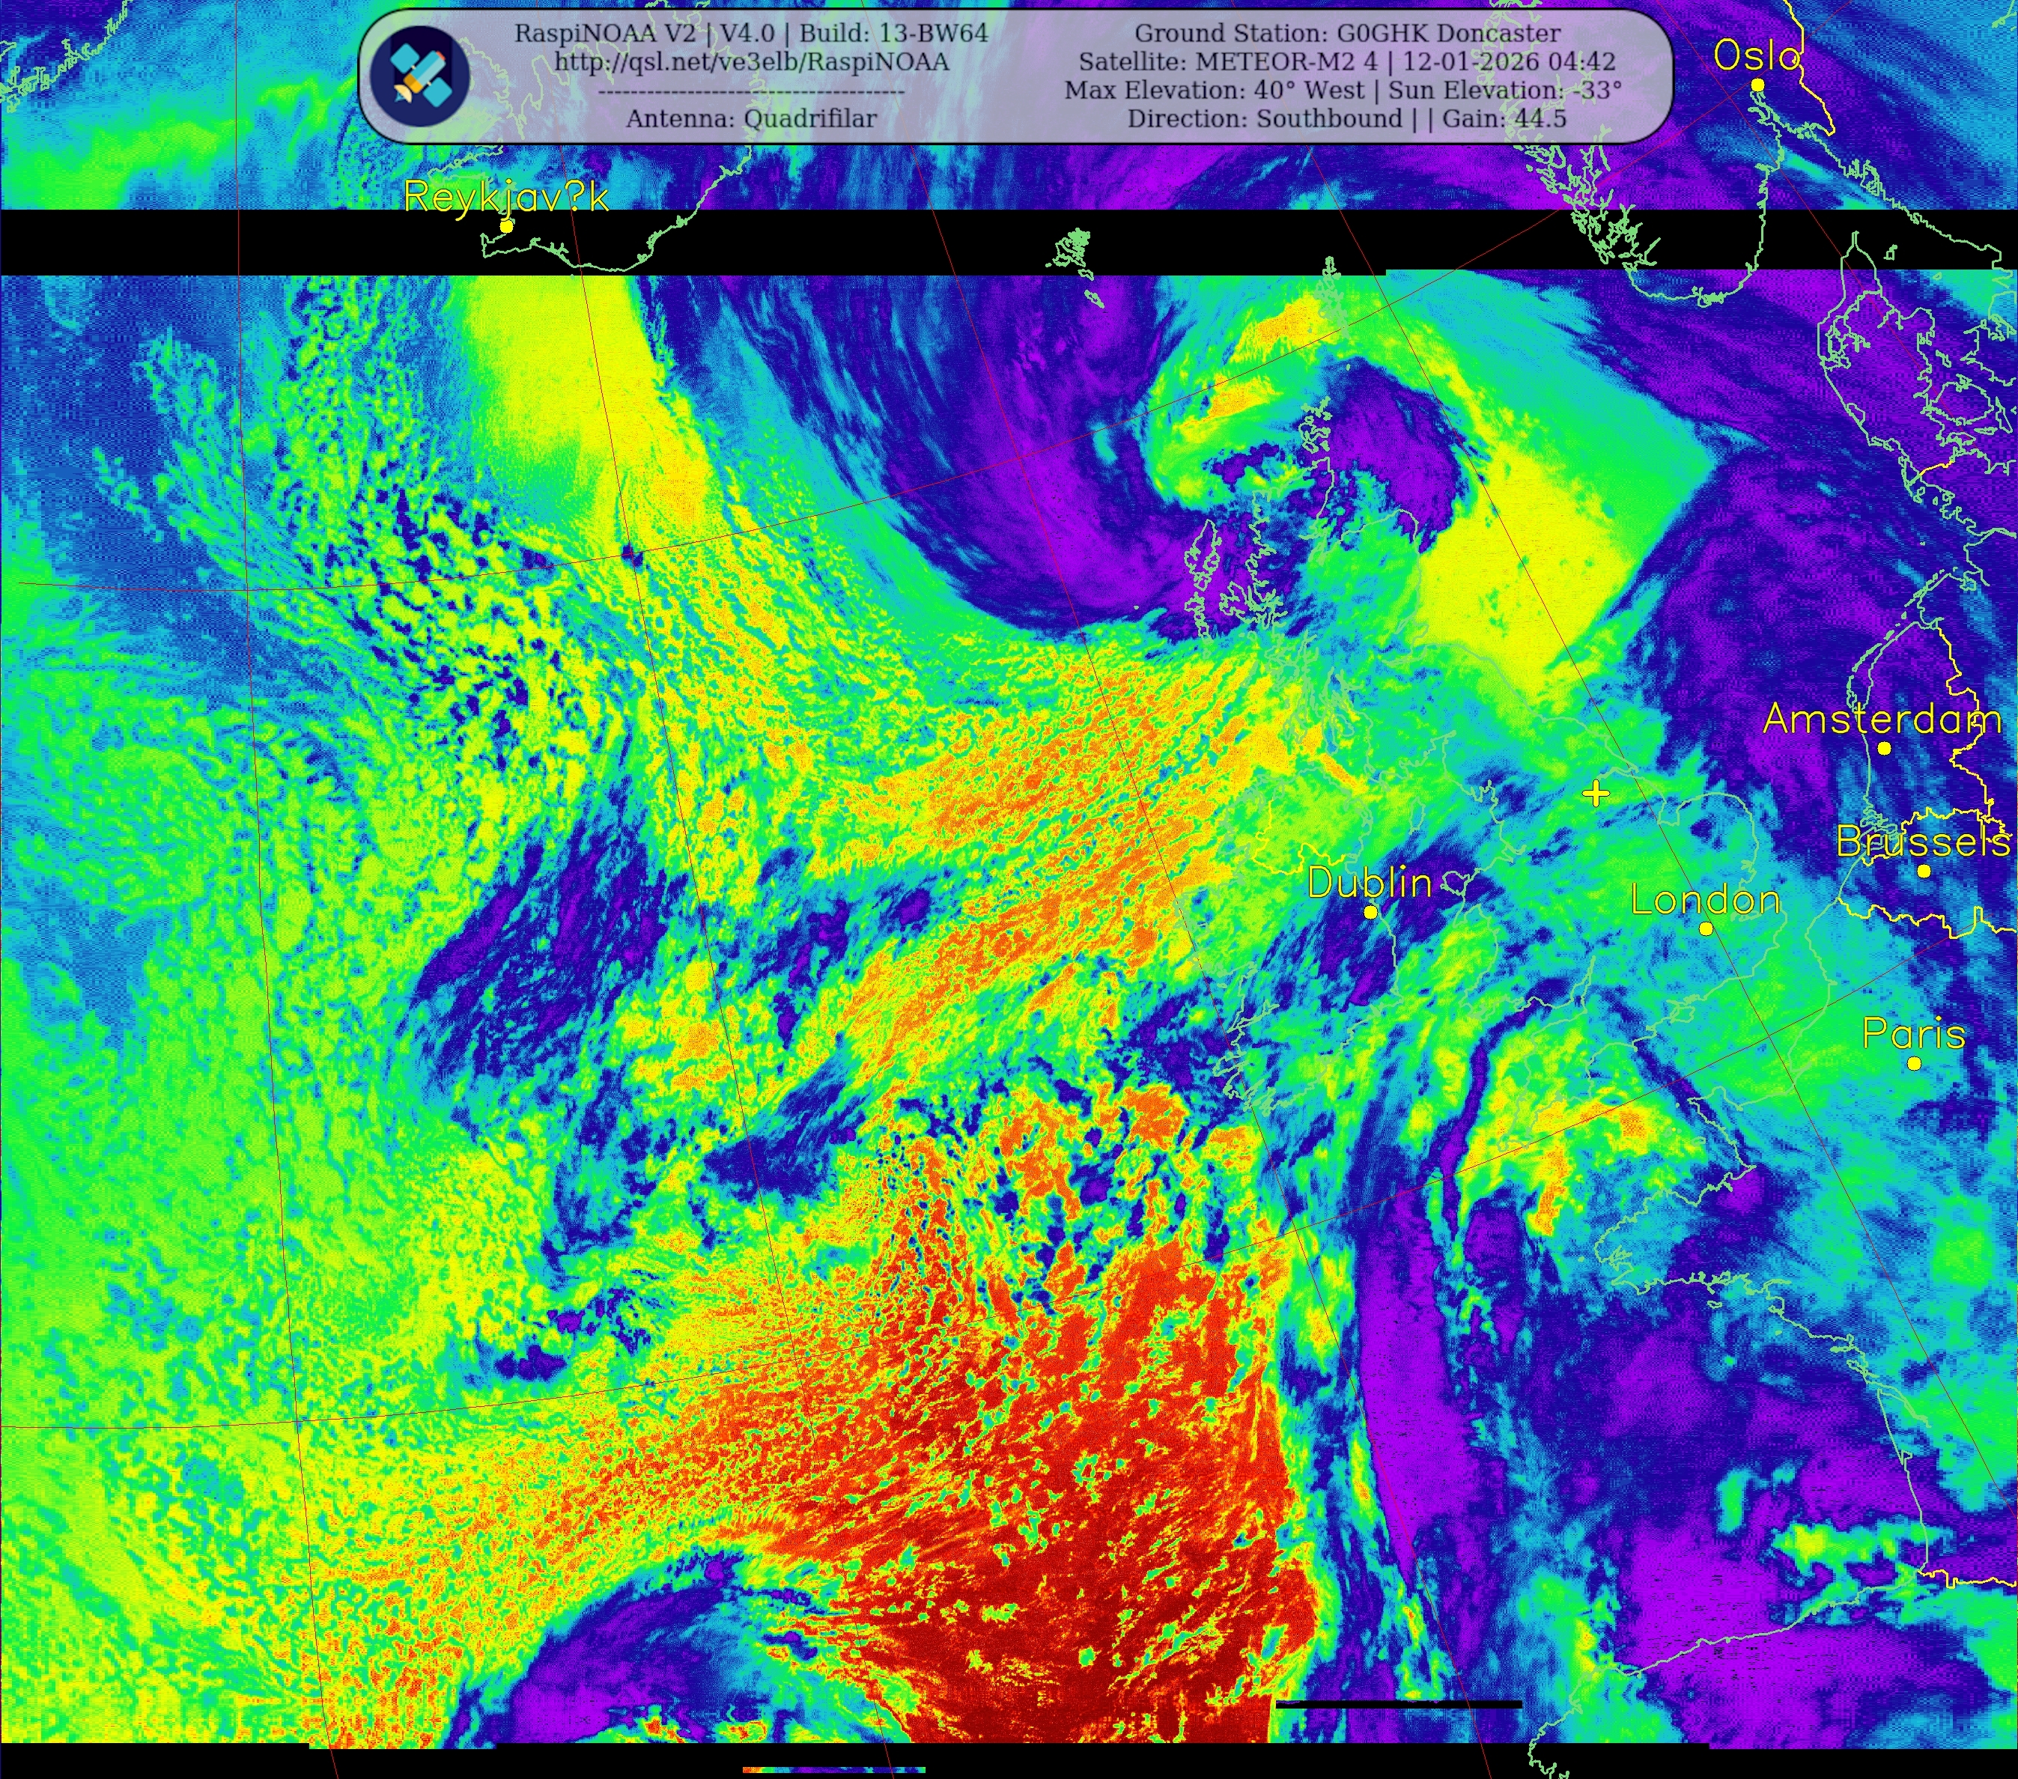Click the RaspiNOAA V2 version build text
This screenshot has height=1779, width=2018.
[751, 34]
